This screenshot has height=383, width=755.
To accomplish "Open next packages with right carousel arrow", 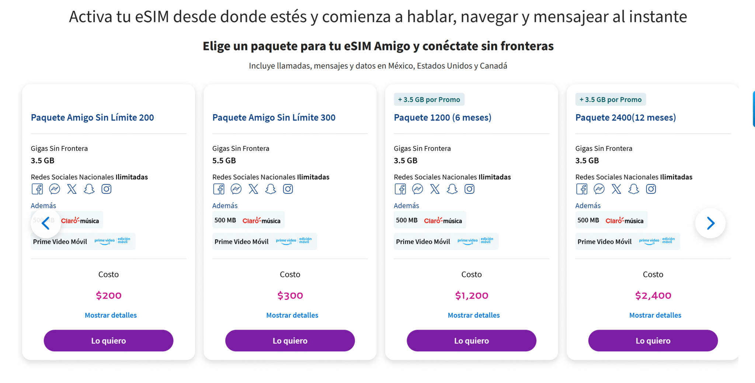I will [710, 223].
